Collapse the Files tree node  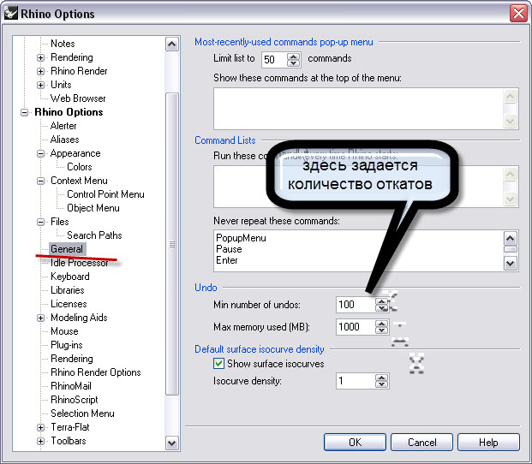pos(41,222)
